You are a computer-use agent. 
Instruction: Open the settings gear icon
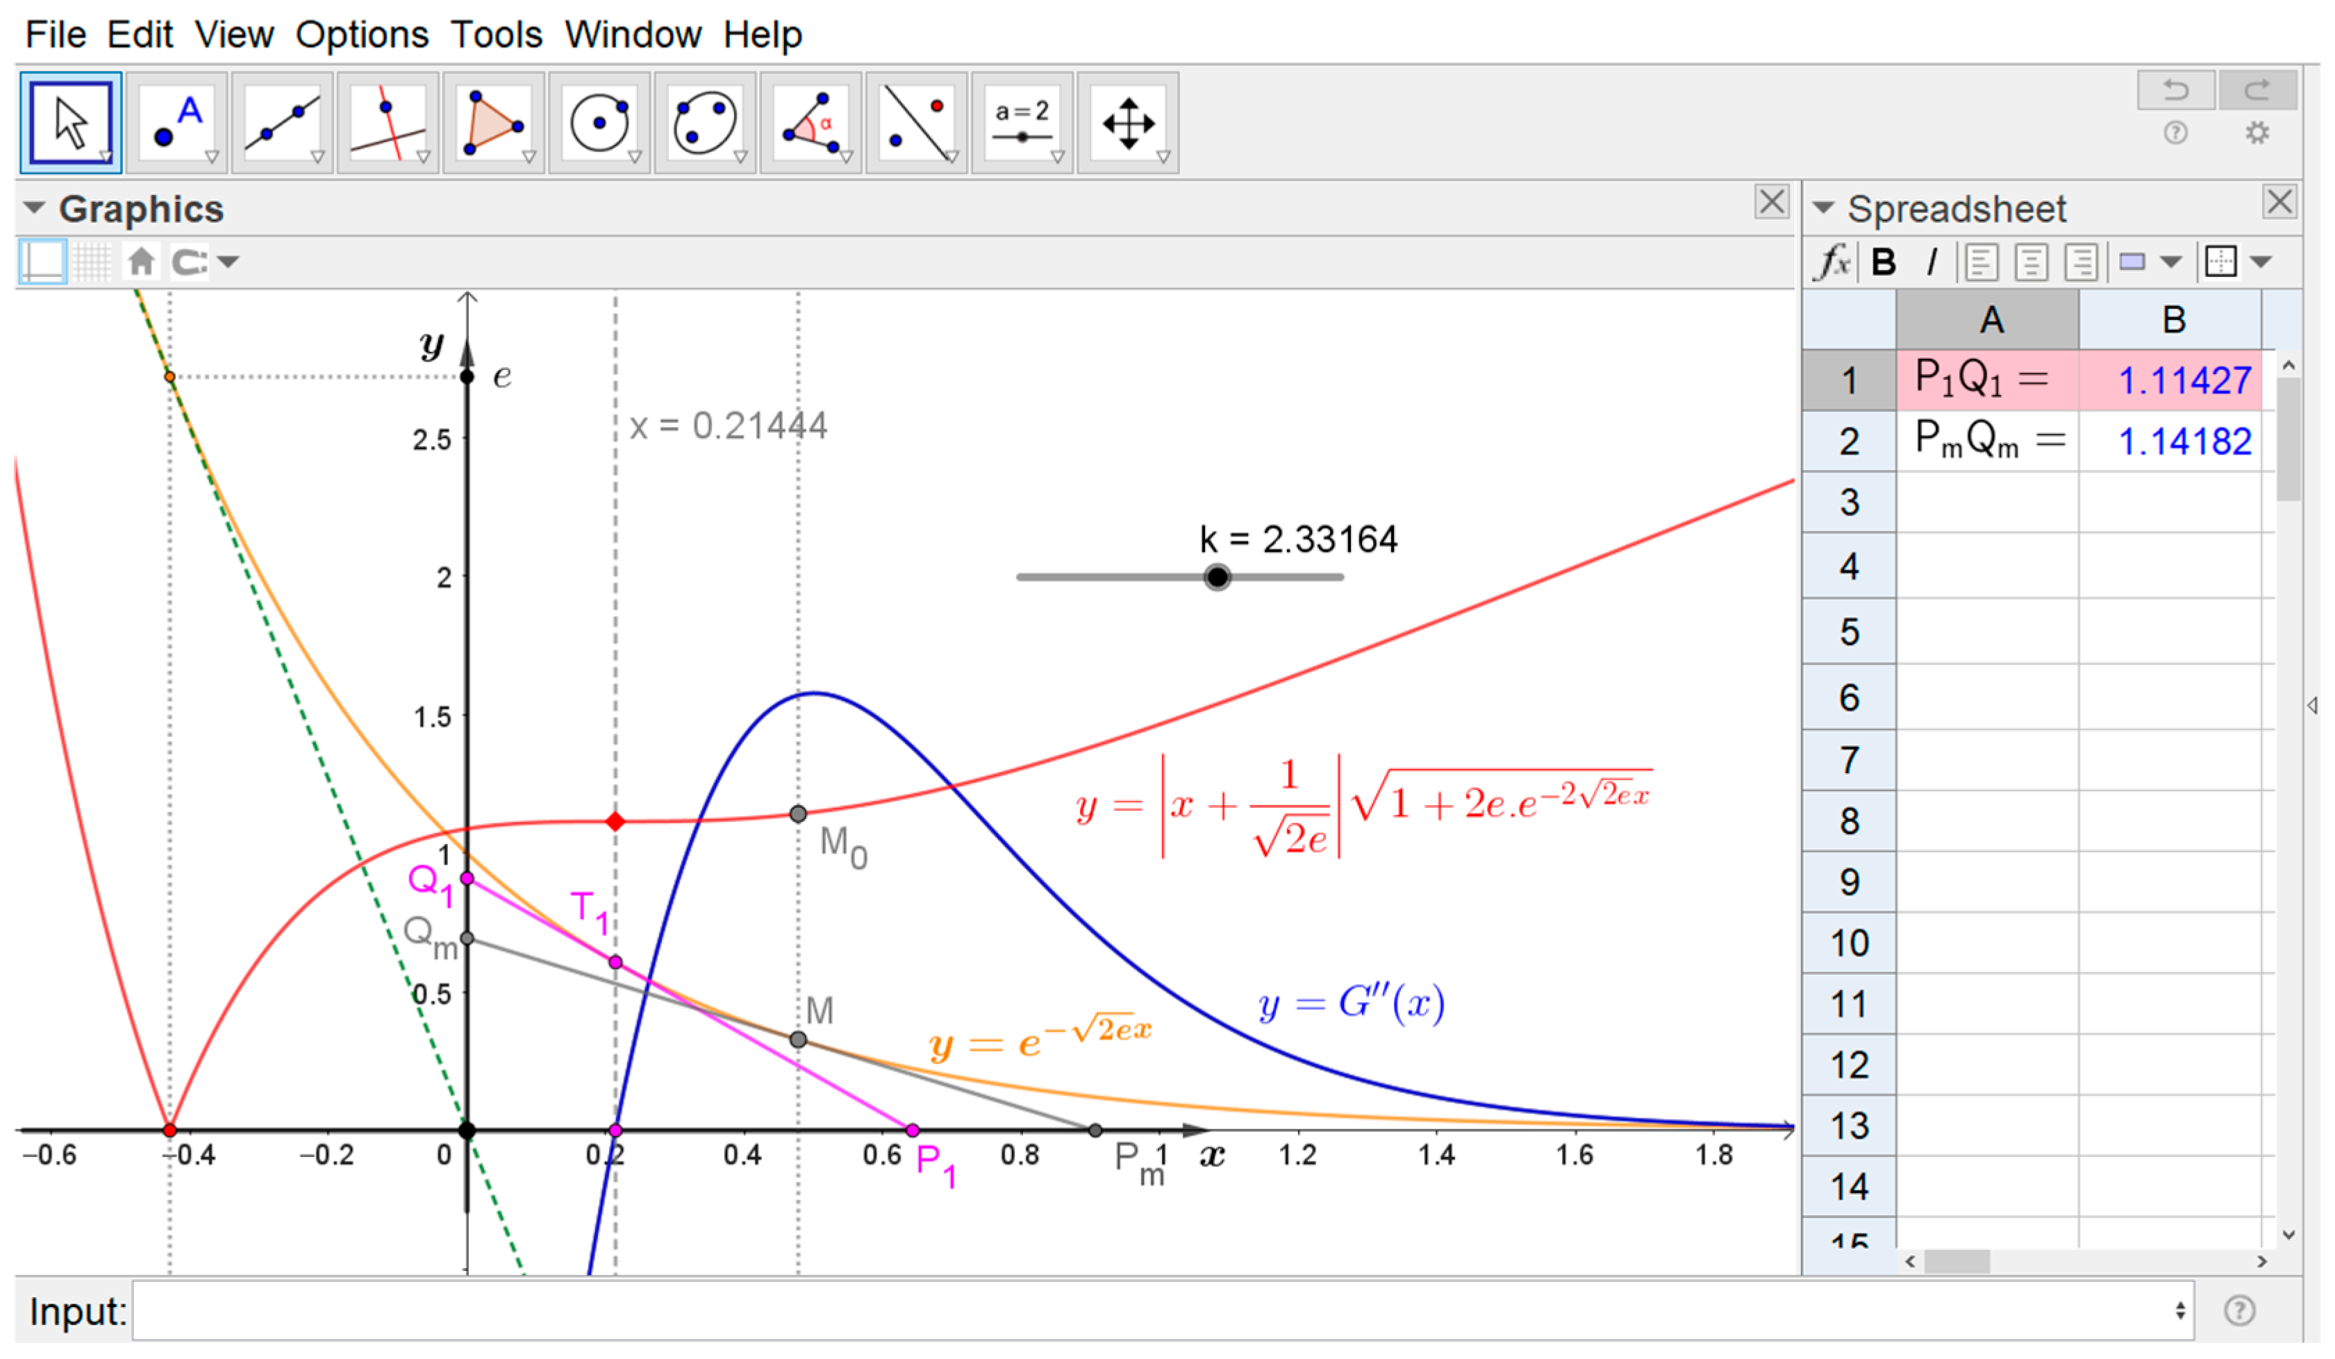(2257, 133)
